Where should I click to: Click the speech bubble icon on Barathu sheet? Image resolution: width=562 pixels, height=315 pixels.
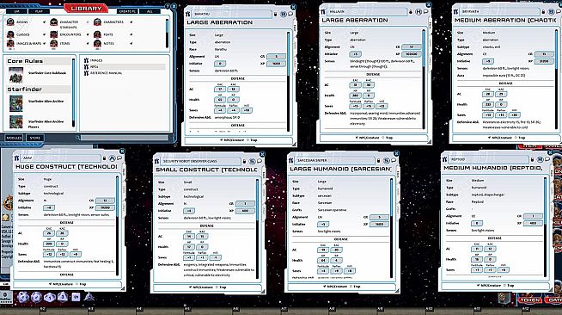[290, 14]
